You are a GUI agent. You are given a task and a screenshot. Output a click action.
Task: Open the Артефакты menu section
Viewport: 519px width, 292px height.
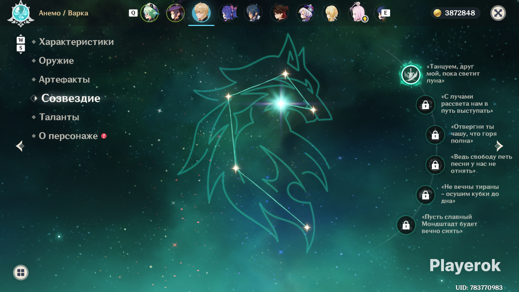[x=64, y=79]
